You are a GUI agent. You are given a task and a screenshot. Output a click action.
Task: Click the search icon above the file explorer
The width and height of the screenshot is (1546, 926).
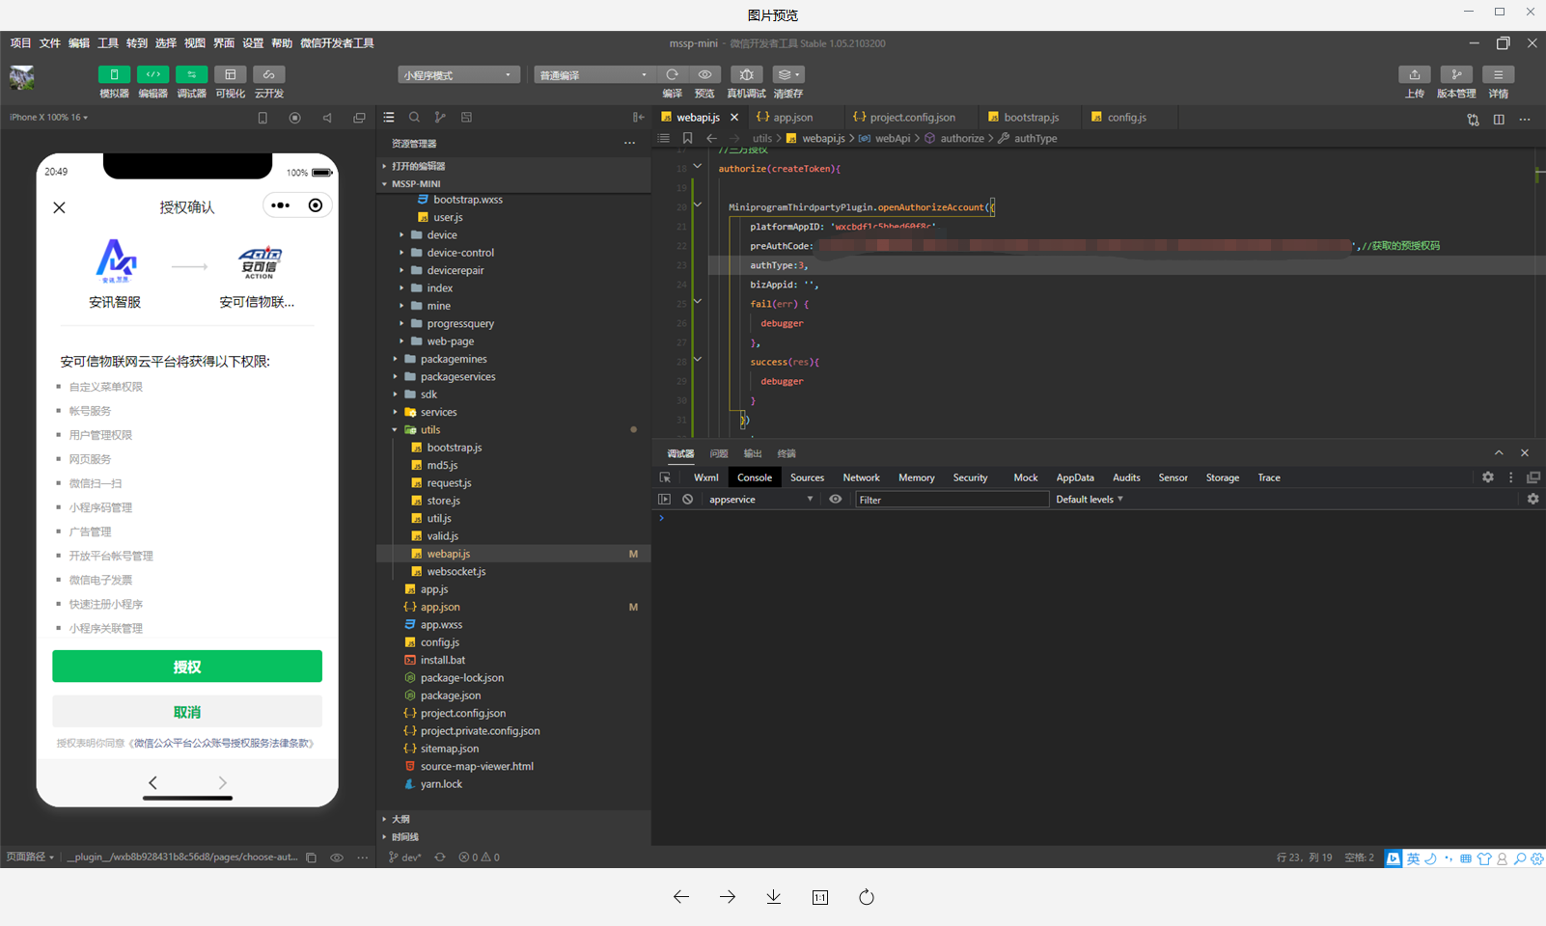tap(414, 117)
